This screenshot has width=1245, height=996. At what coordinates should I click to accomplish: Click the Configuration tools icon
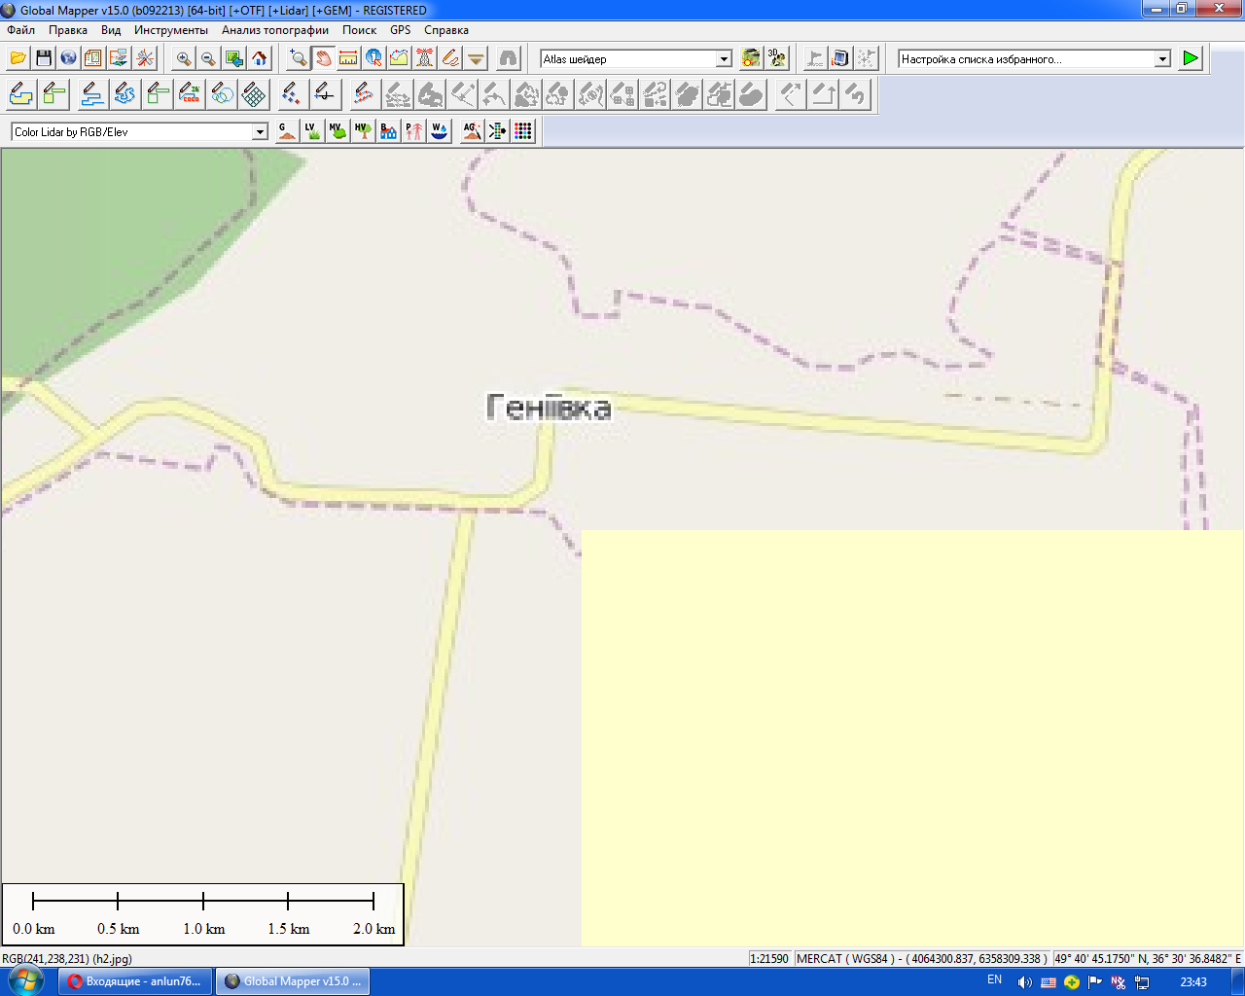pyautogui.click(x=145, y=58)
